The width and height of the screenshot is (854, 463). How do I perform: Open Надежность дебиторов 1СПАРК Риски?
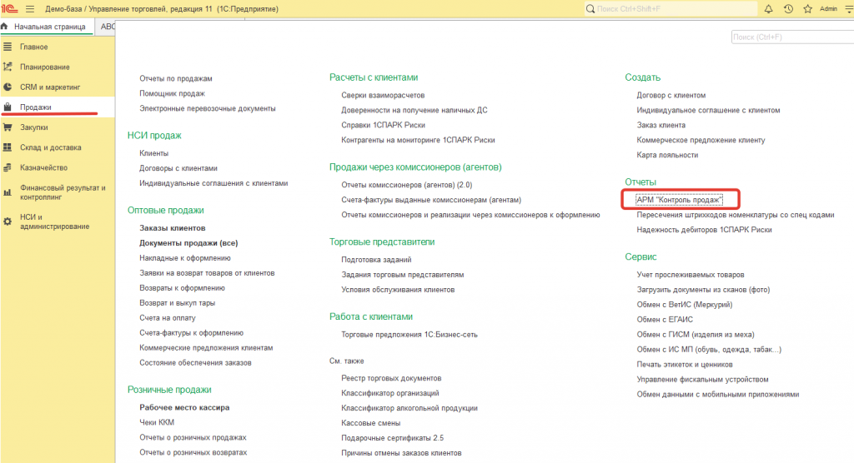click(704, 230)
